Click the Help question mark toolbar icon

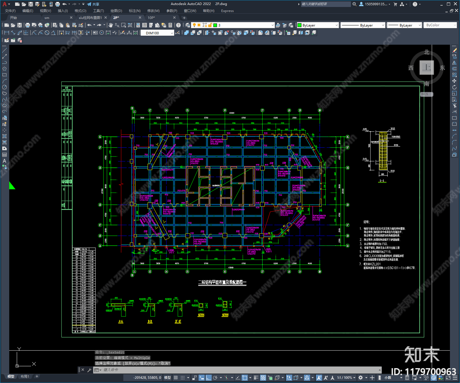179,25
